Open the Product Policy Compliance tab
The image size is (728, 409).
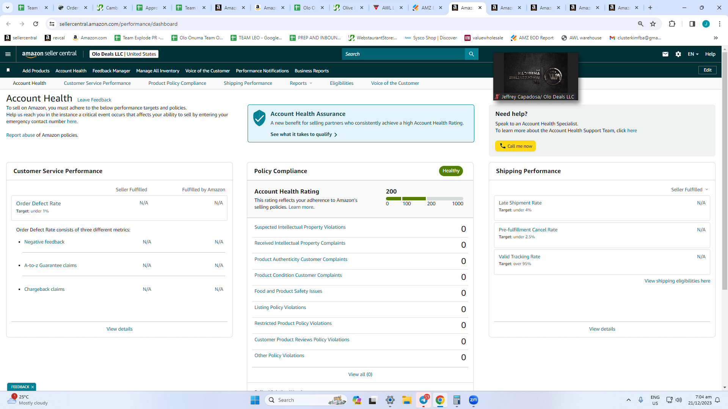point(177,83)
